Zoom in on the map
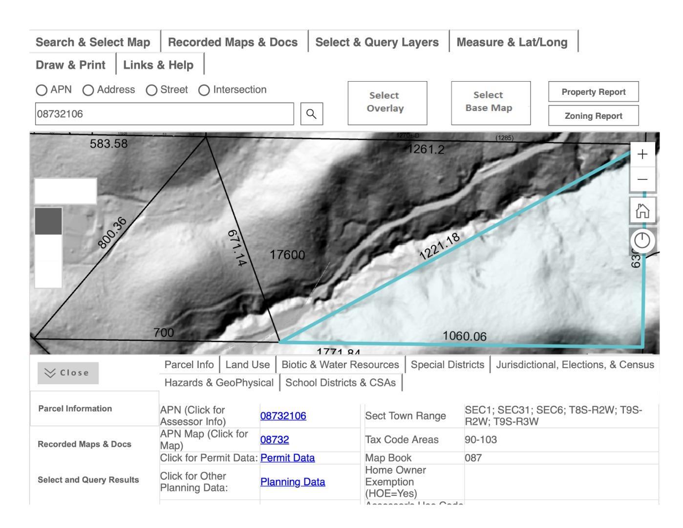 (642, 154)
